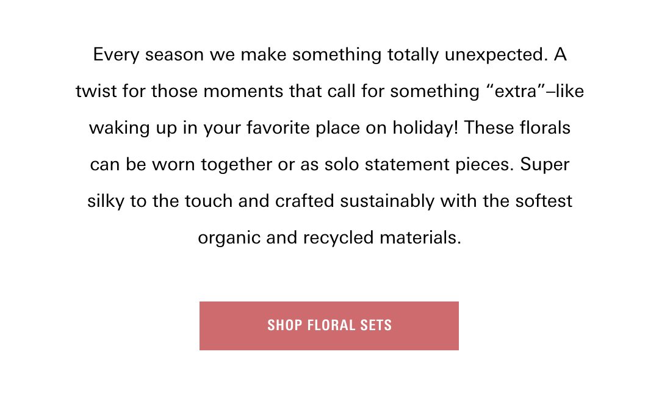The width and height of the screenshot is (659, 415).
Task: Click the word "materials." ending the paragraph
Action: 420,237
